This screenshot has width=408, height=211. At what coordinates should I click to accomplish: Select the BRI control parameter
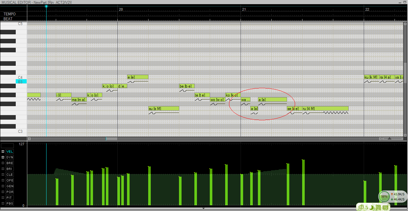click(10, 169)
